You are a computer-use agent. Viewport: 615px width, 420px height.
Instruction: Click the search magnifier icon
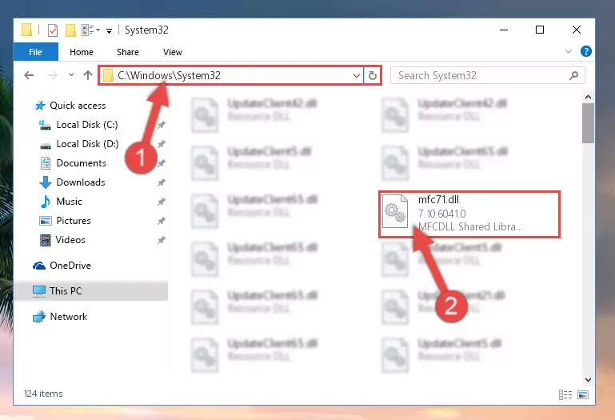coord(574,75)
